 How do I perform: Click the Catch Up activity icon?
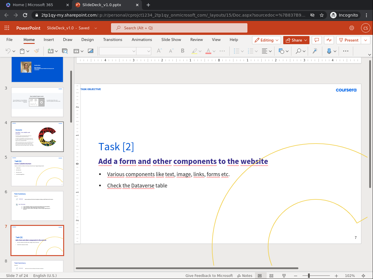point(329,40)
